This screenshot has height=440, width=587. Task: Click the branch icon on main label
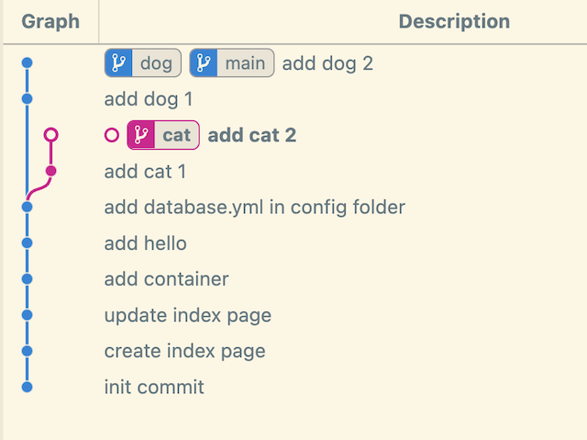(203, 63)
